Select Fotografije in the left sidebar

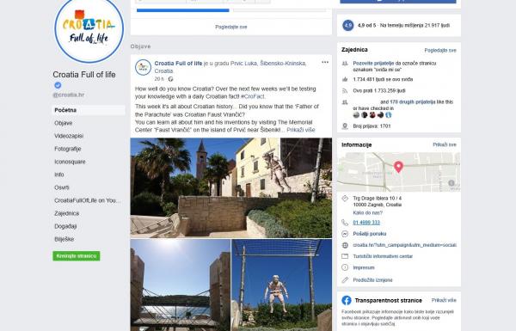(x=68, y=149)
